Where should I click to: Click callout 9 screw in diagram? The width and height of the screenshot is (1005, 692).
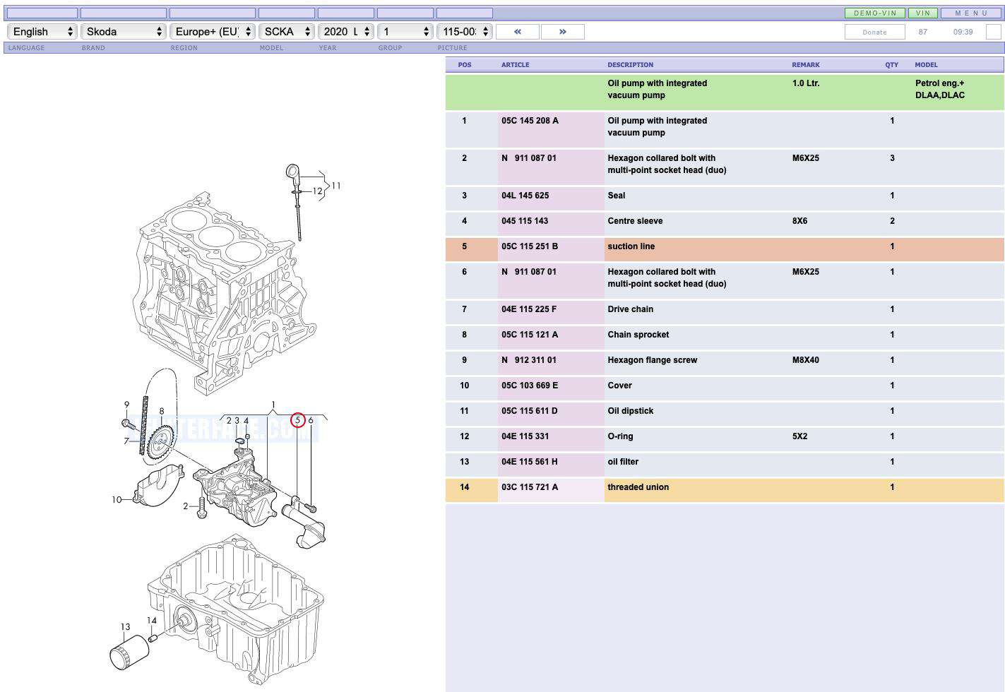[x=127, y=405]
